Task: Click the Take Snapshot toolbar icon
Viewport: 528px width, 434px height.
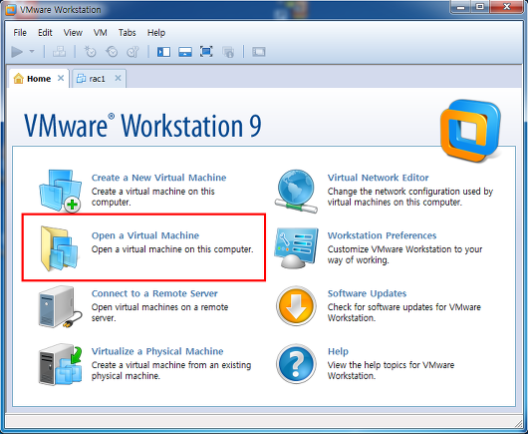Action: pos(90,52)
